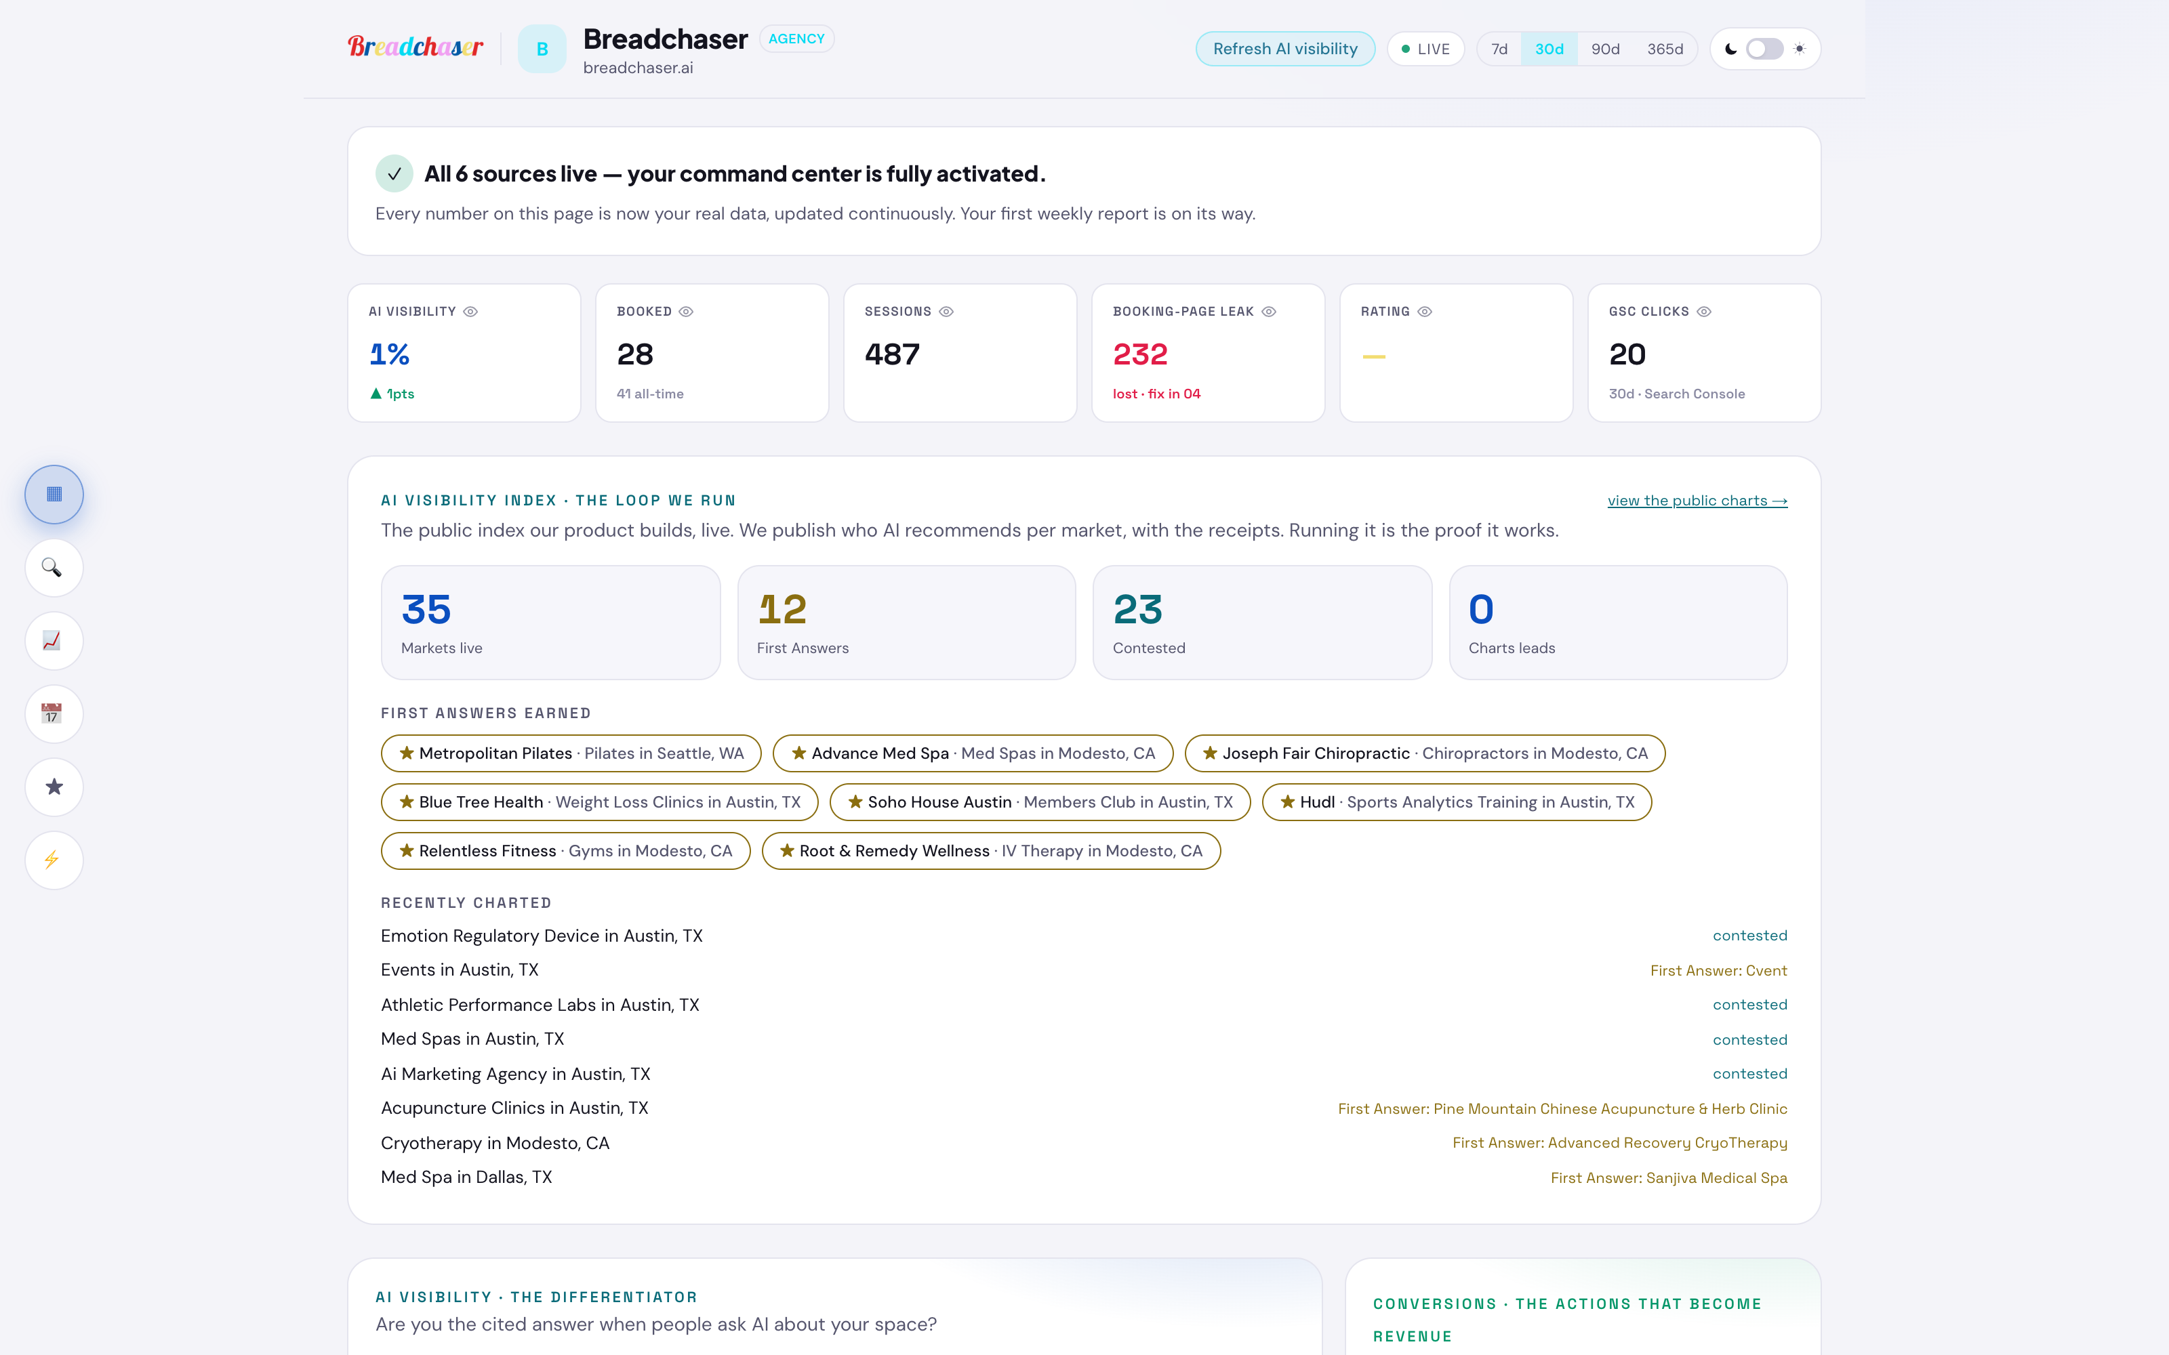Toggle Rating card eye icon
This screenshot has width=2169, height=1355.
1425,312
